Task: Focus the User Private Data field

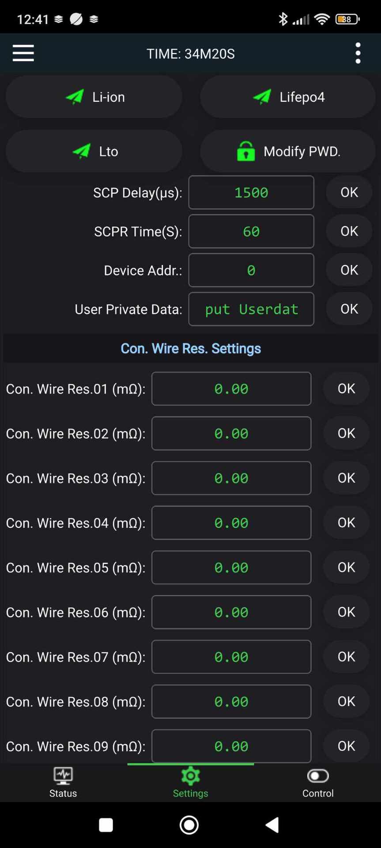Action: (251, 309)
